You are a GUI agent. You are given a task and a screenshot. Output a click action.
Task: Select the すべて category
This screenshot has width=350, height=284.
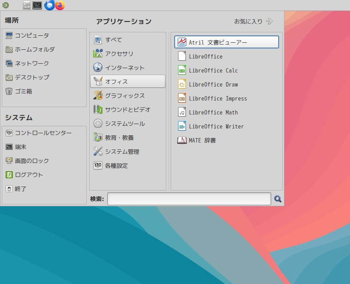click(x=128, y=40)
